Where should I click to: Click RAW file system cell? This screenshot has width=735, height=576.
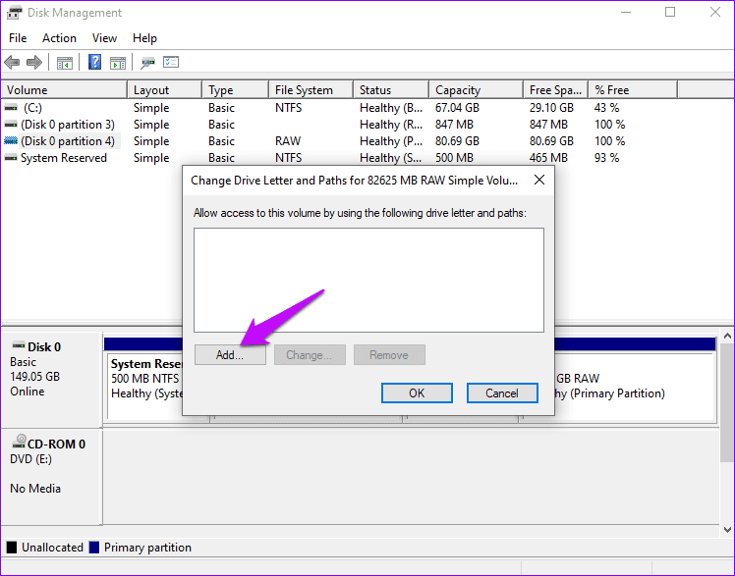pos(288,141)
